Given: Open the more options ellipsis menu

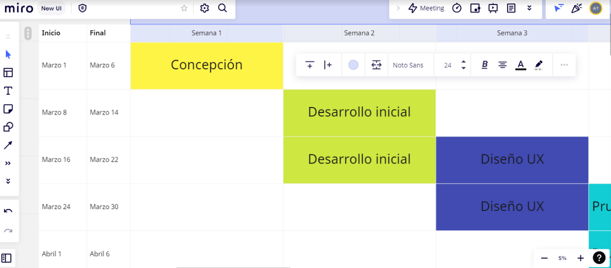Looking at the screenshot, I should pyautogui.click(x=564, y=65).
